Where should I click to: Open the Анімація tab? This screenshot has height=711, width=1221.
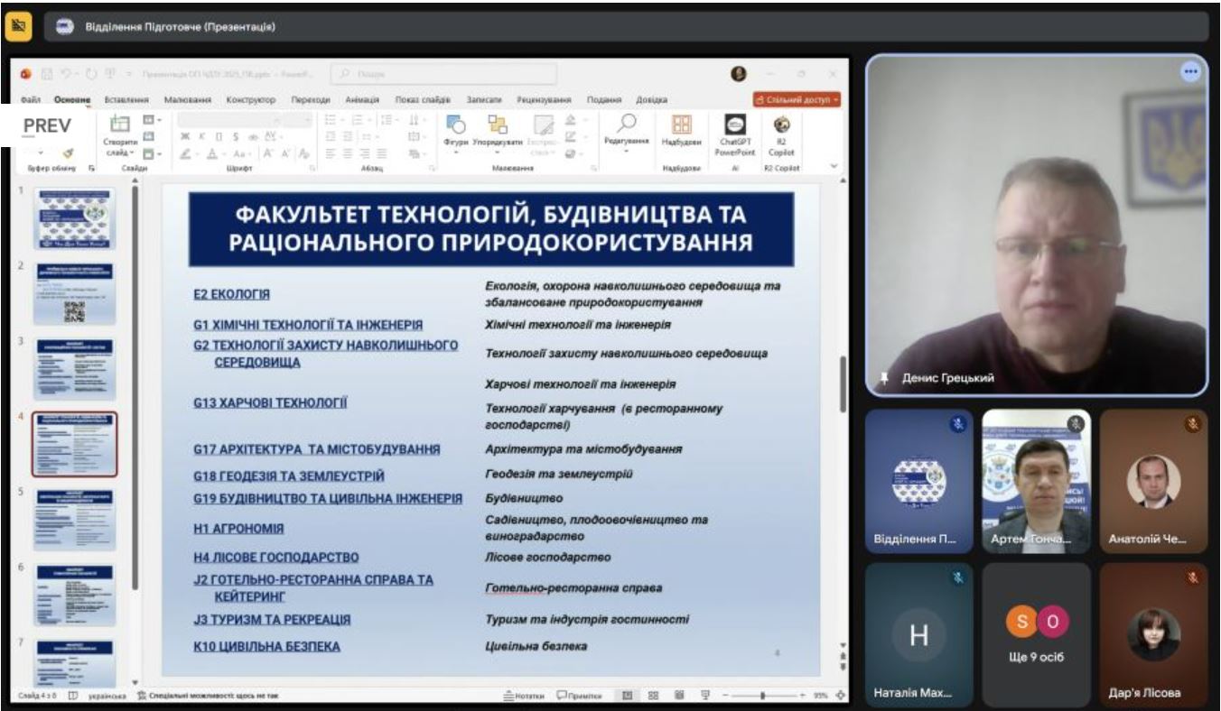tap(361, 99)
